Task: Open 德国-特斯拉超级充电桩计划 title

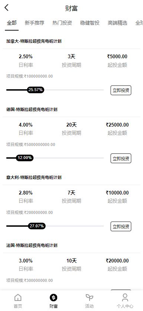Action: (x=32, y=109)
